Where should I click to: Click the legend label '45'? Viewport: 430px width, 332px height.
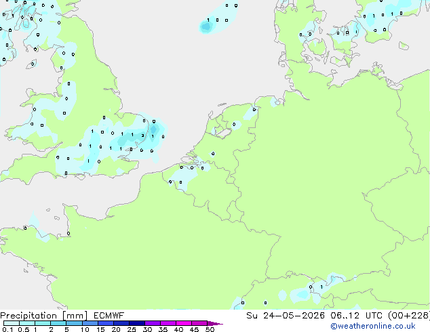point(194,329)
